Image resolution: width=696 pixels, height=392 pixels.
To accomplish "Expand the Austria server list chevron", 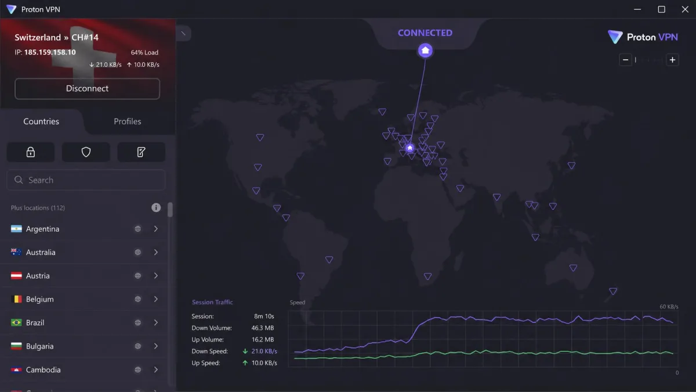I will (x=156, y=276).
